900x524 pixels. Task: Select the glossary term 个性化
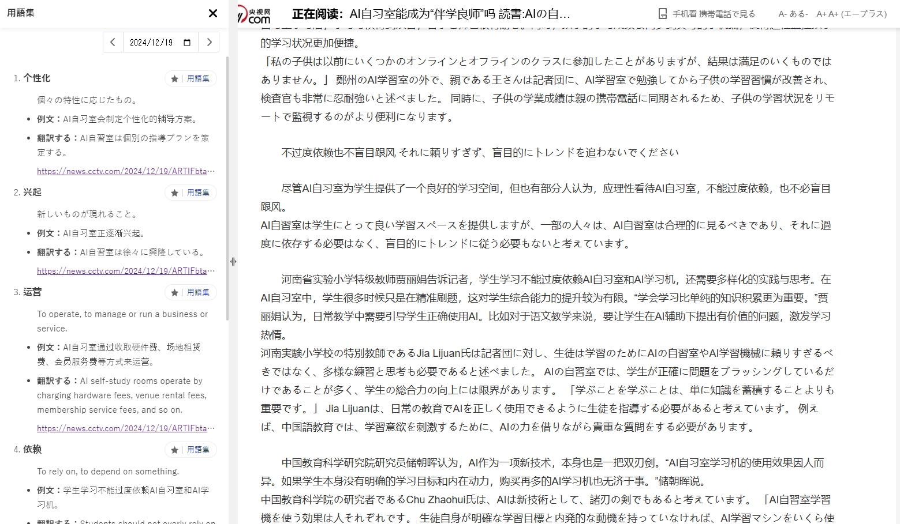(x=37, y=78)
